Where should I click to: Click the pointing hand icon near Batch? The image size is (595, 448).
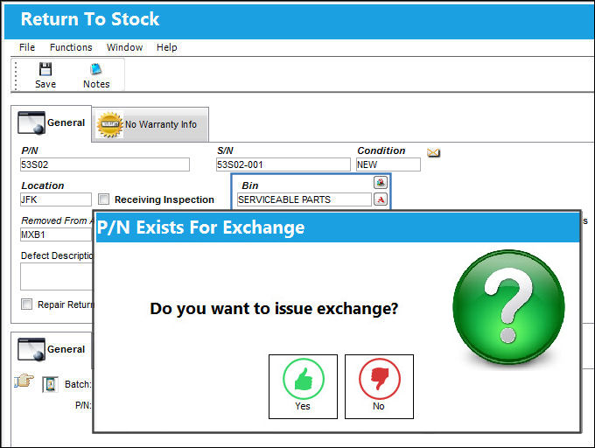point(24,381)
